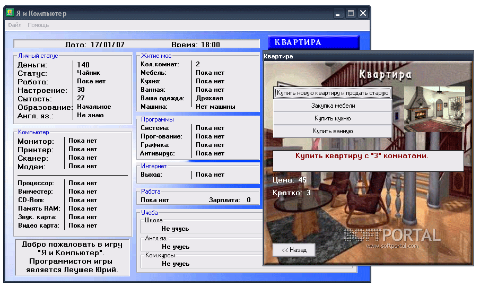Click Не учусь under Англ.яз.

[x=176, y=247]
